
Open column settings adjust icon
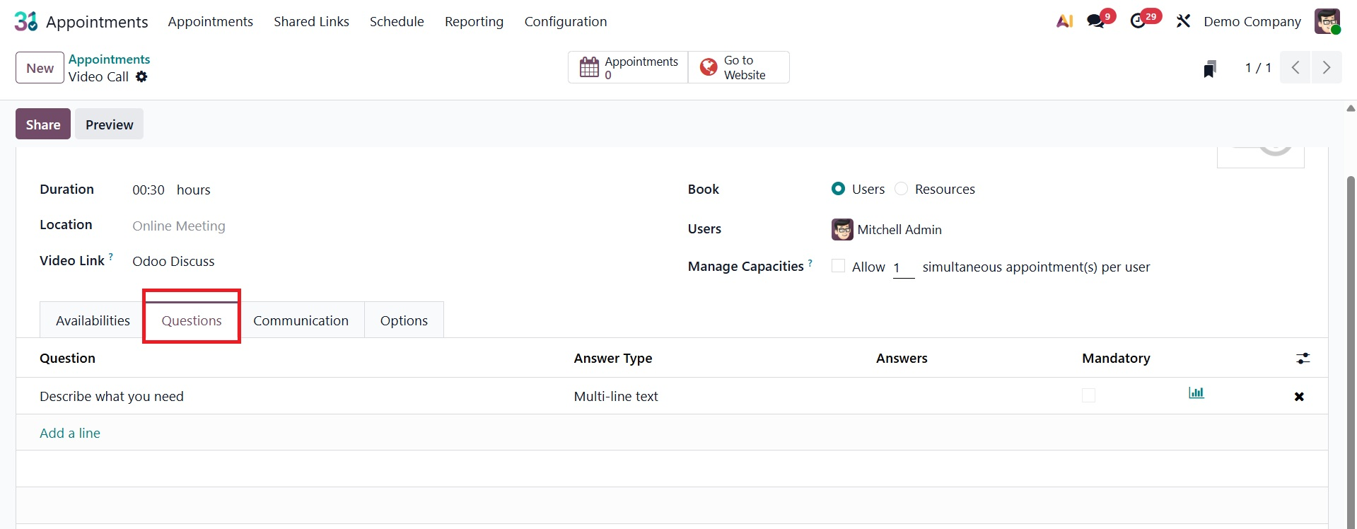pos(1303,359)
